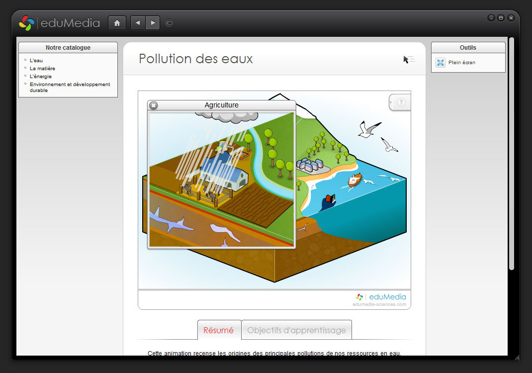Click the vertical scrollbar on the right

tap(511, 154)
